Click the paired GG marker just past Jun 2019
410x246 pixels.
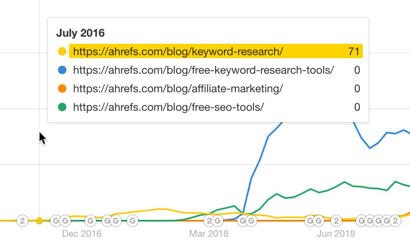click(313, 220)
